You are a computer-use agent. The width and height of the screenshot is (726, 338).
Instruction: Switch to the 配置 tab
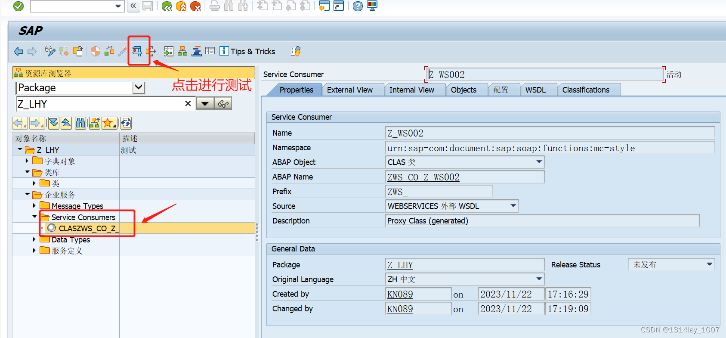coord(501,90)
